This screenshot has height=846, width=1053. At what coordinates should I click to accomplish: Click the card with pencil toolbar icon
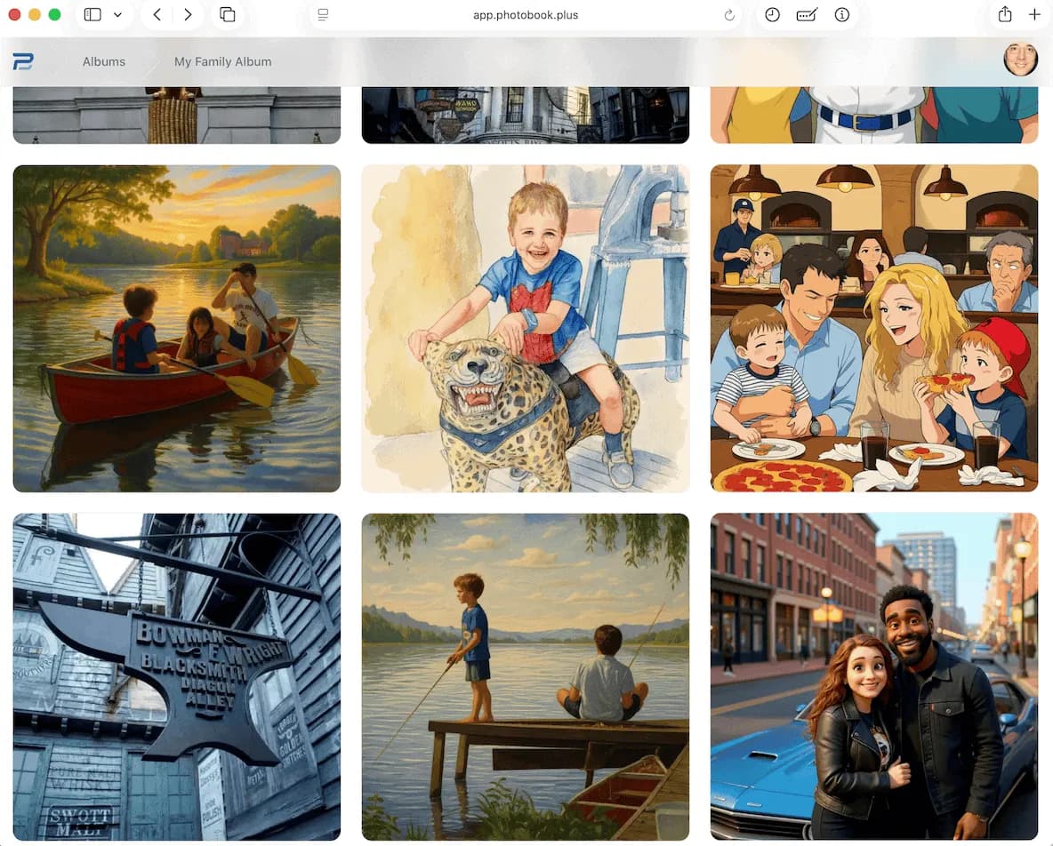click(807, 15)
